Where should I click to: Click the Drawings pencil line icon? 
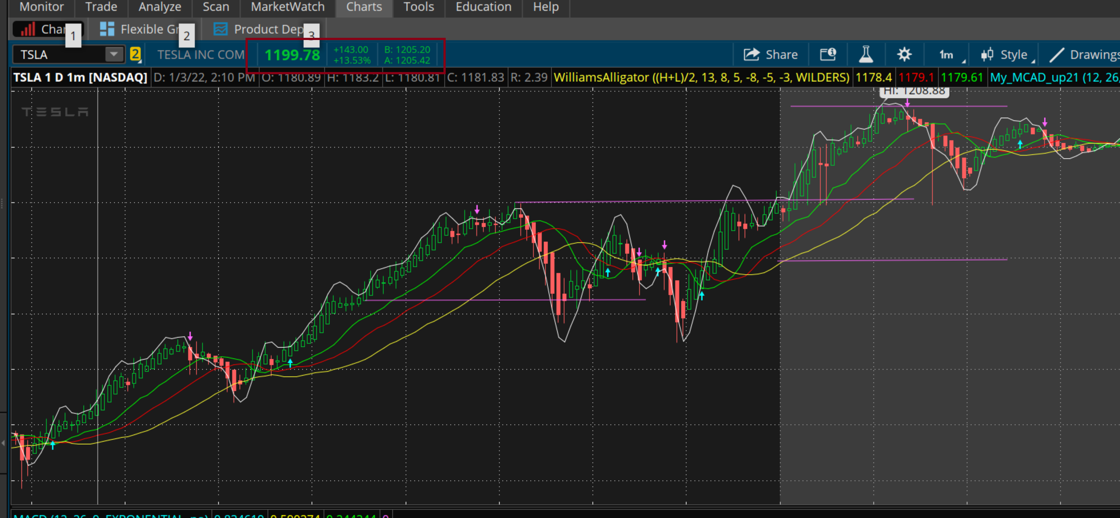click(1056, 55)
